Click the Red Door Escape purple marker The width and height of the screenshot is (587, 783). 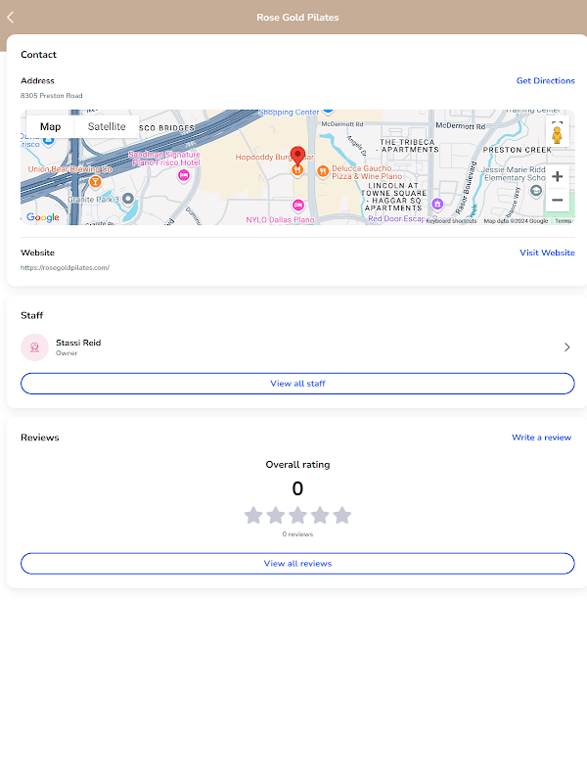point(437,204)
